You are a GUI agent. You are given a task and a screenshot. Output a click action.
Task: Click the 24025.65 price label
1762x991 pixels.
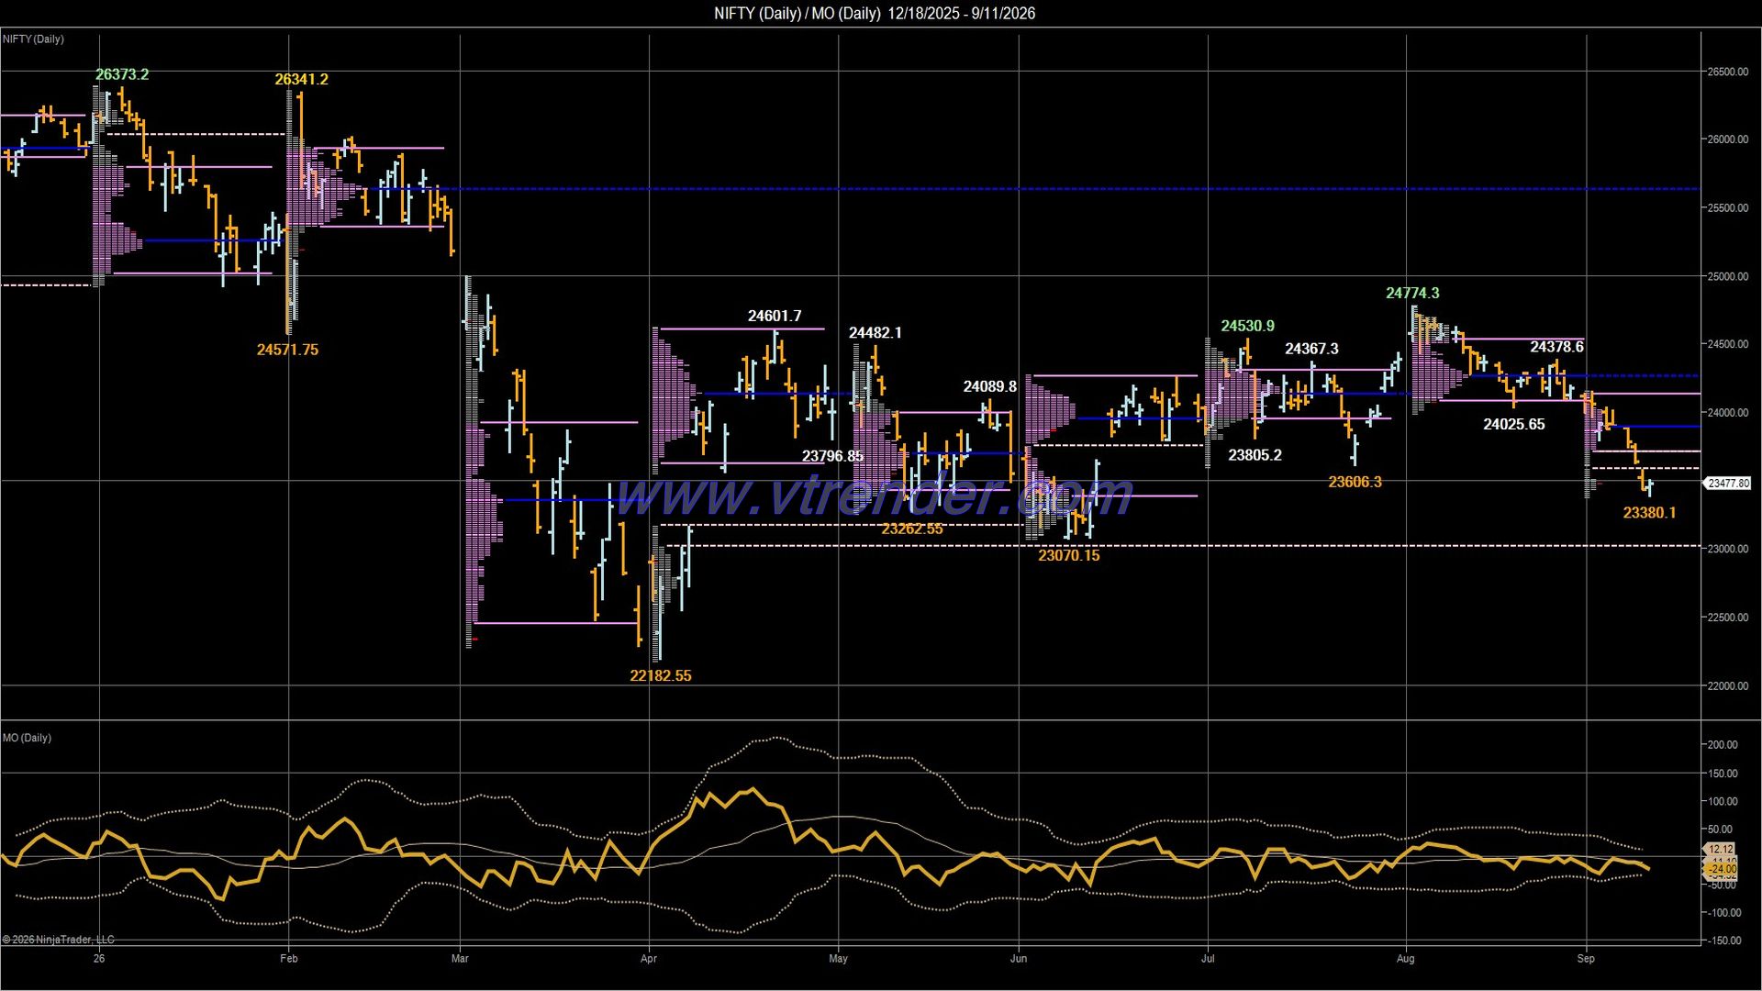1513,424
